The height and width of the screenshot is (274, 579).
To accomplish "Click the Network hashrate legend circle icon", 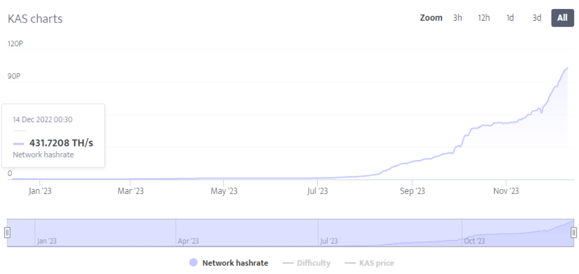I will (x=193, y=263).
